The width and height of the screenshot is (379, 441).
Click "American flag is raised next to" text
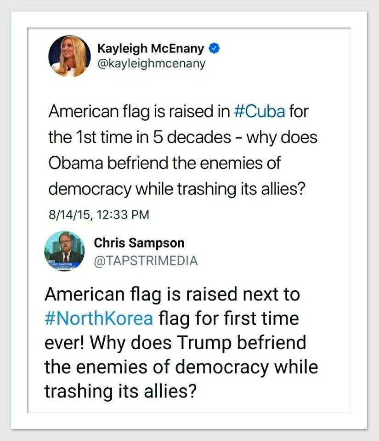pyautogui.click(x=172, y=294)
